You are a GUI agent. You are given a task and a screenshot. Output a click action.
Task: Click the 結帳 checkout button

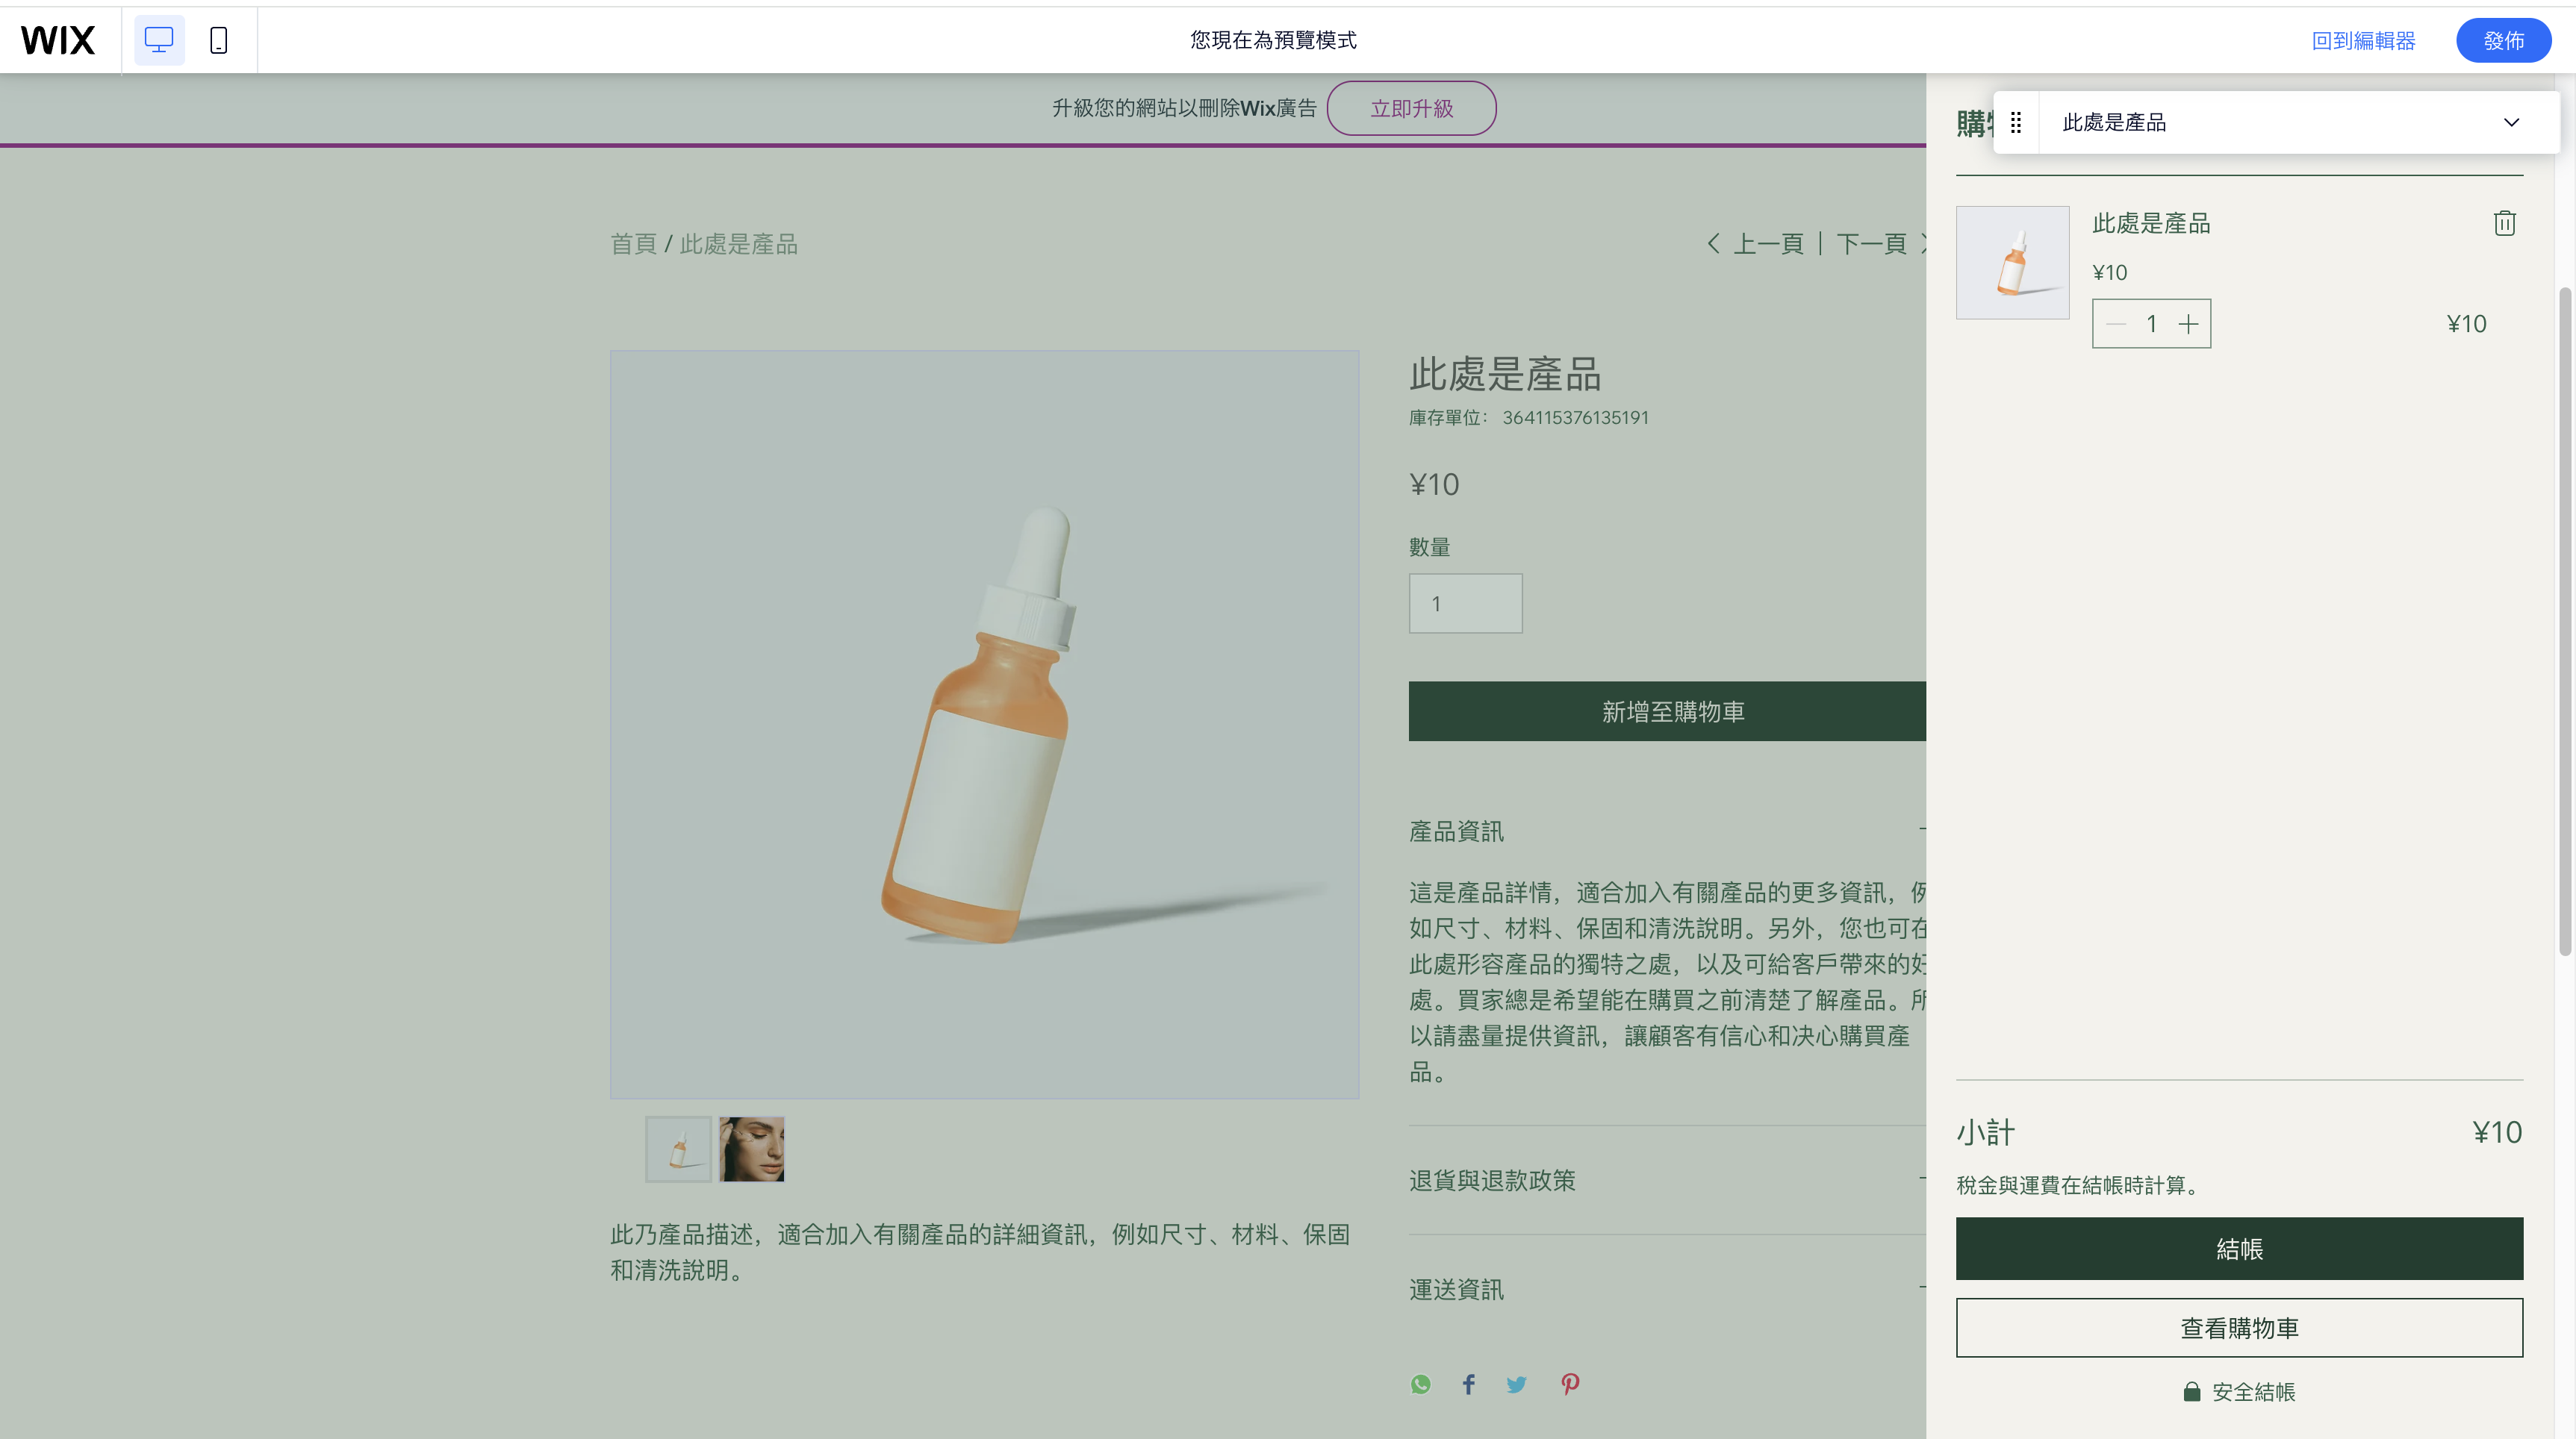2239,1248
